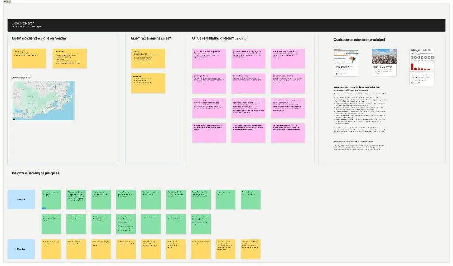Open the red bar chart link card

pos(421,66)
